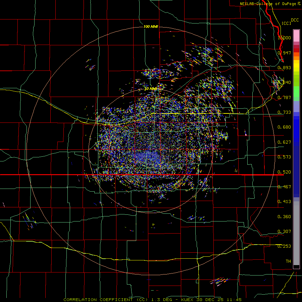Click the 0.680 color scale value
This screenshot has height=302, width=302.
point(284,127)
